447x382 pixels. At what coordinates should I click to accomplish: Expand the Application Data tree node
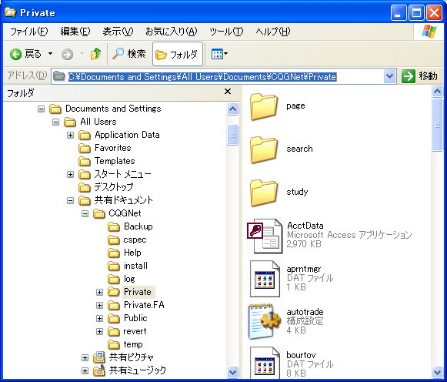tap(70, 135)
